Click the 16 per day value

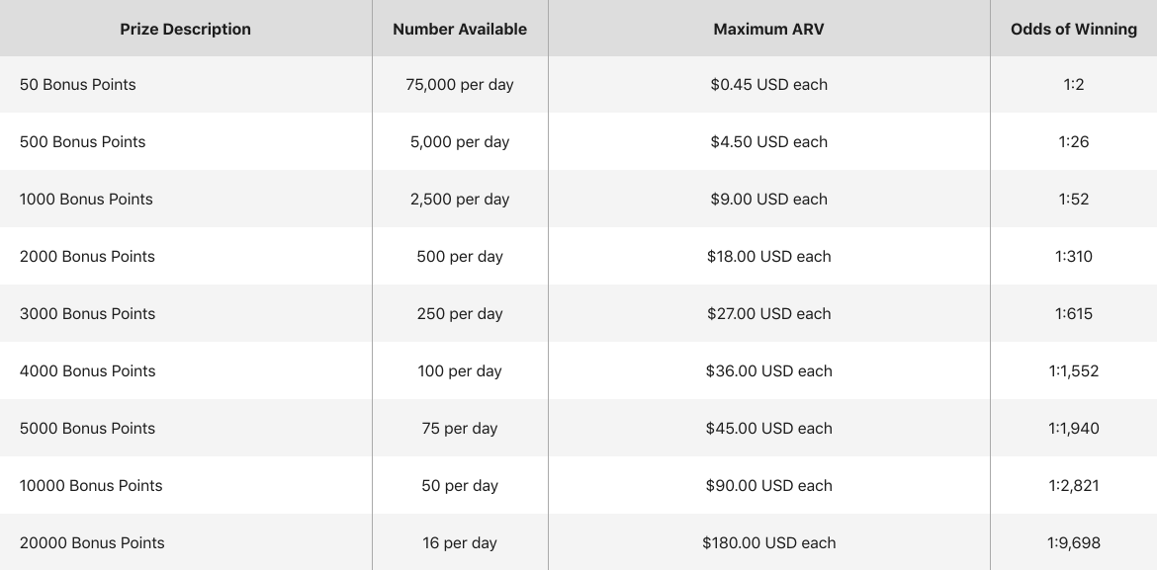(460, 542)
